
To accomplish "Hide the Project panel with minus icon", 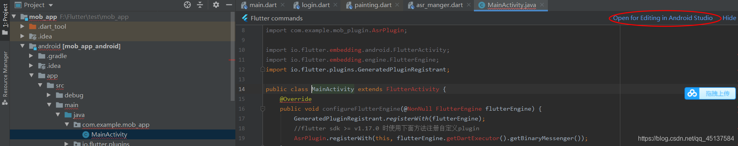I will point(229,5).
